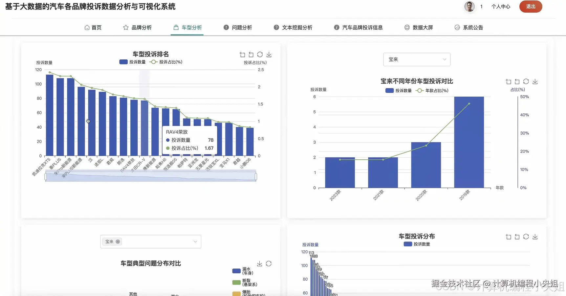Click the user avatar in header

(469, 6)
